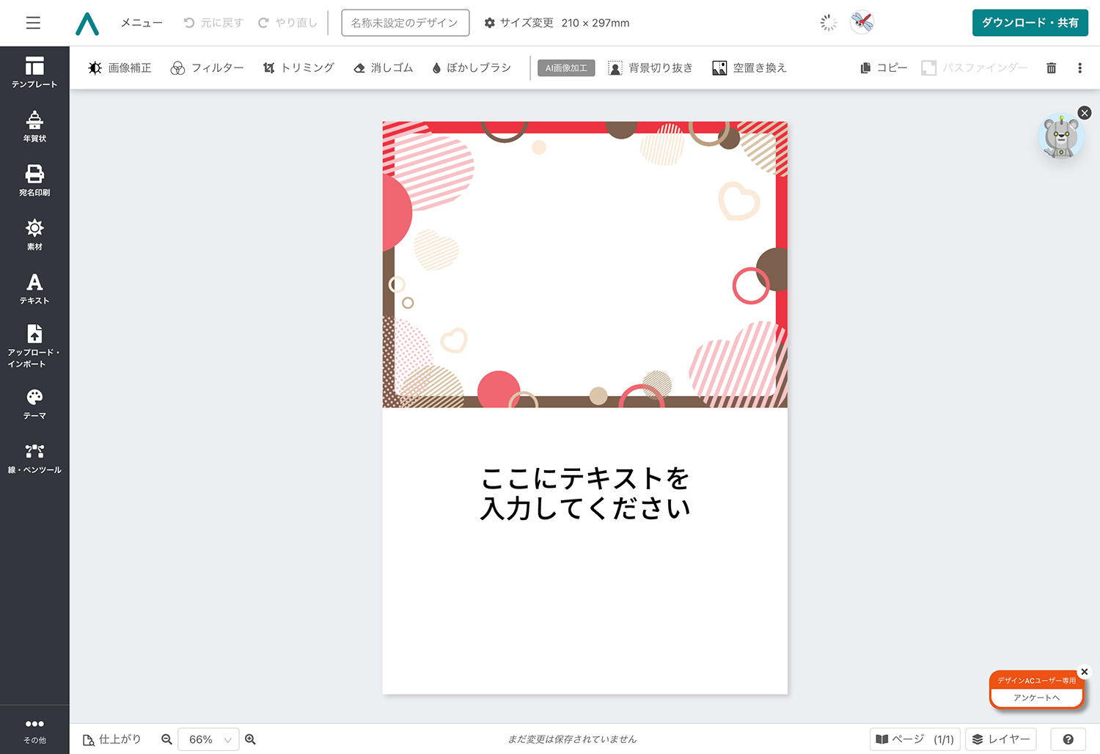Open the 空置き換え sky replacement tool
This screenshot has height=754, width=1100.
[x=749, y=67]
